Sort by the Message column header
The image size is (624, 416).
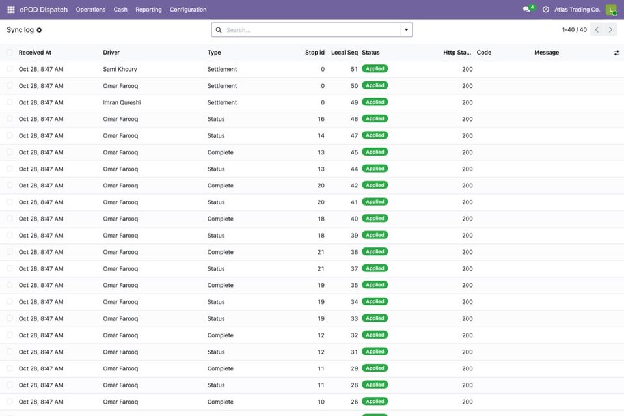[547, 53]
